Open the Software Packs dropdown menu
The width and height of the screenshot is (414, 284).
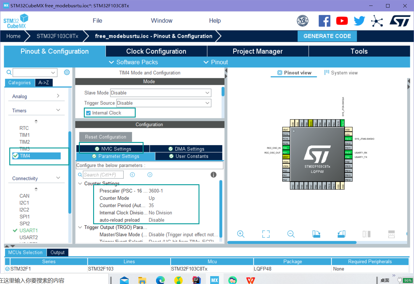click(133, 62)
